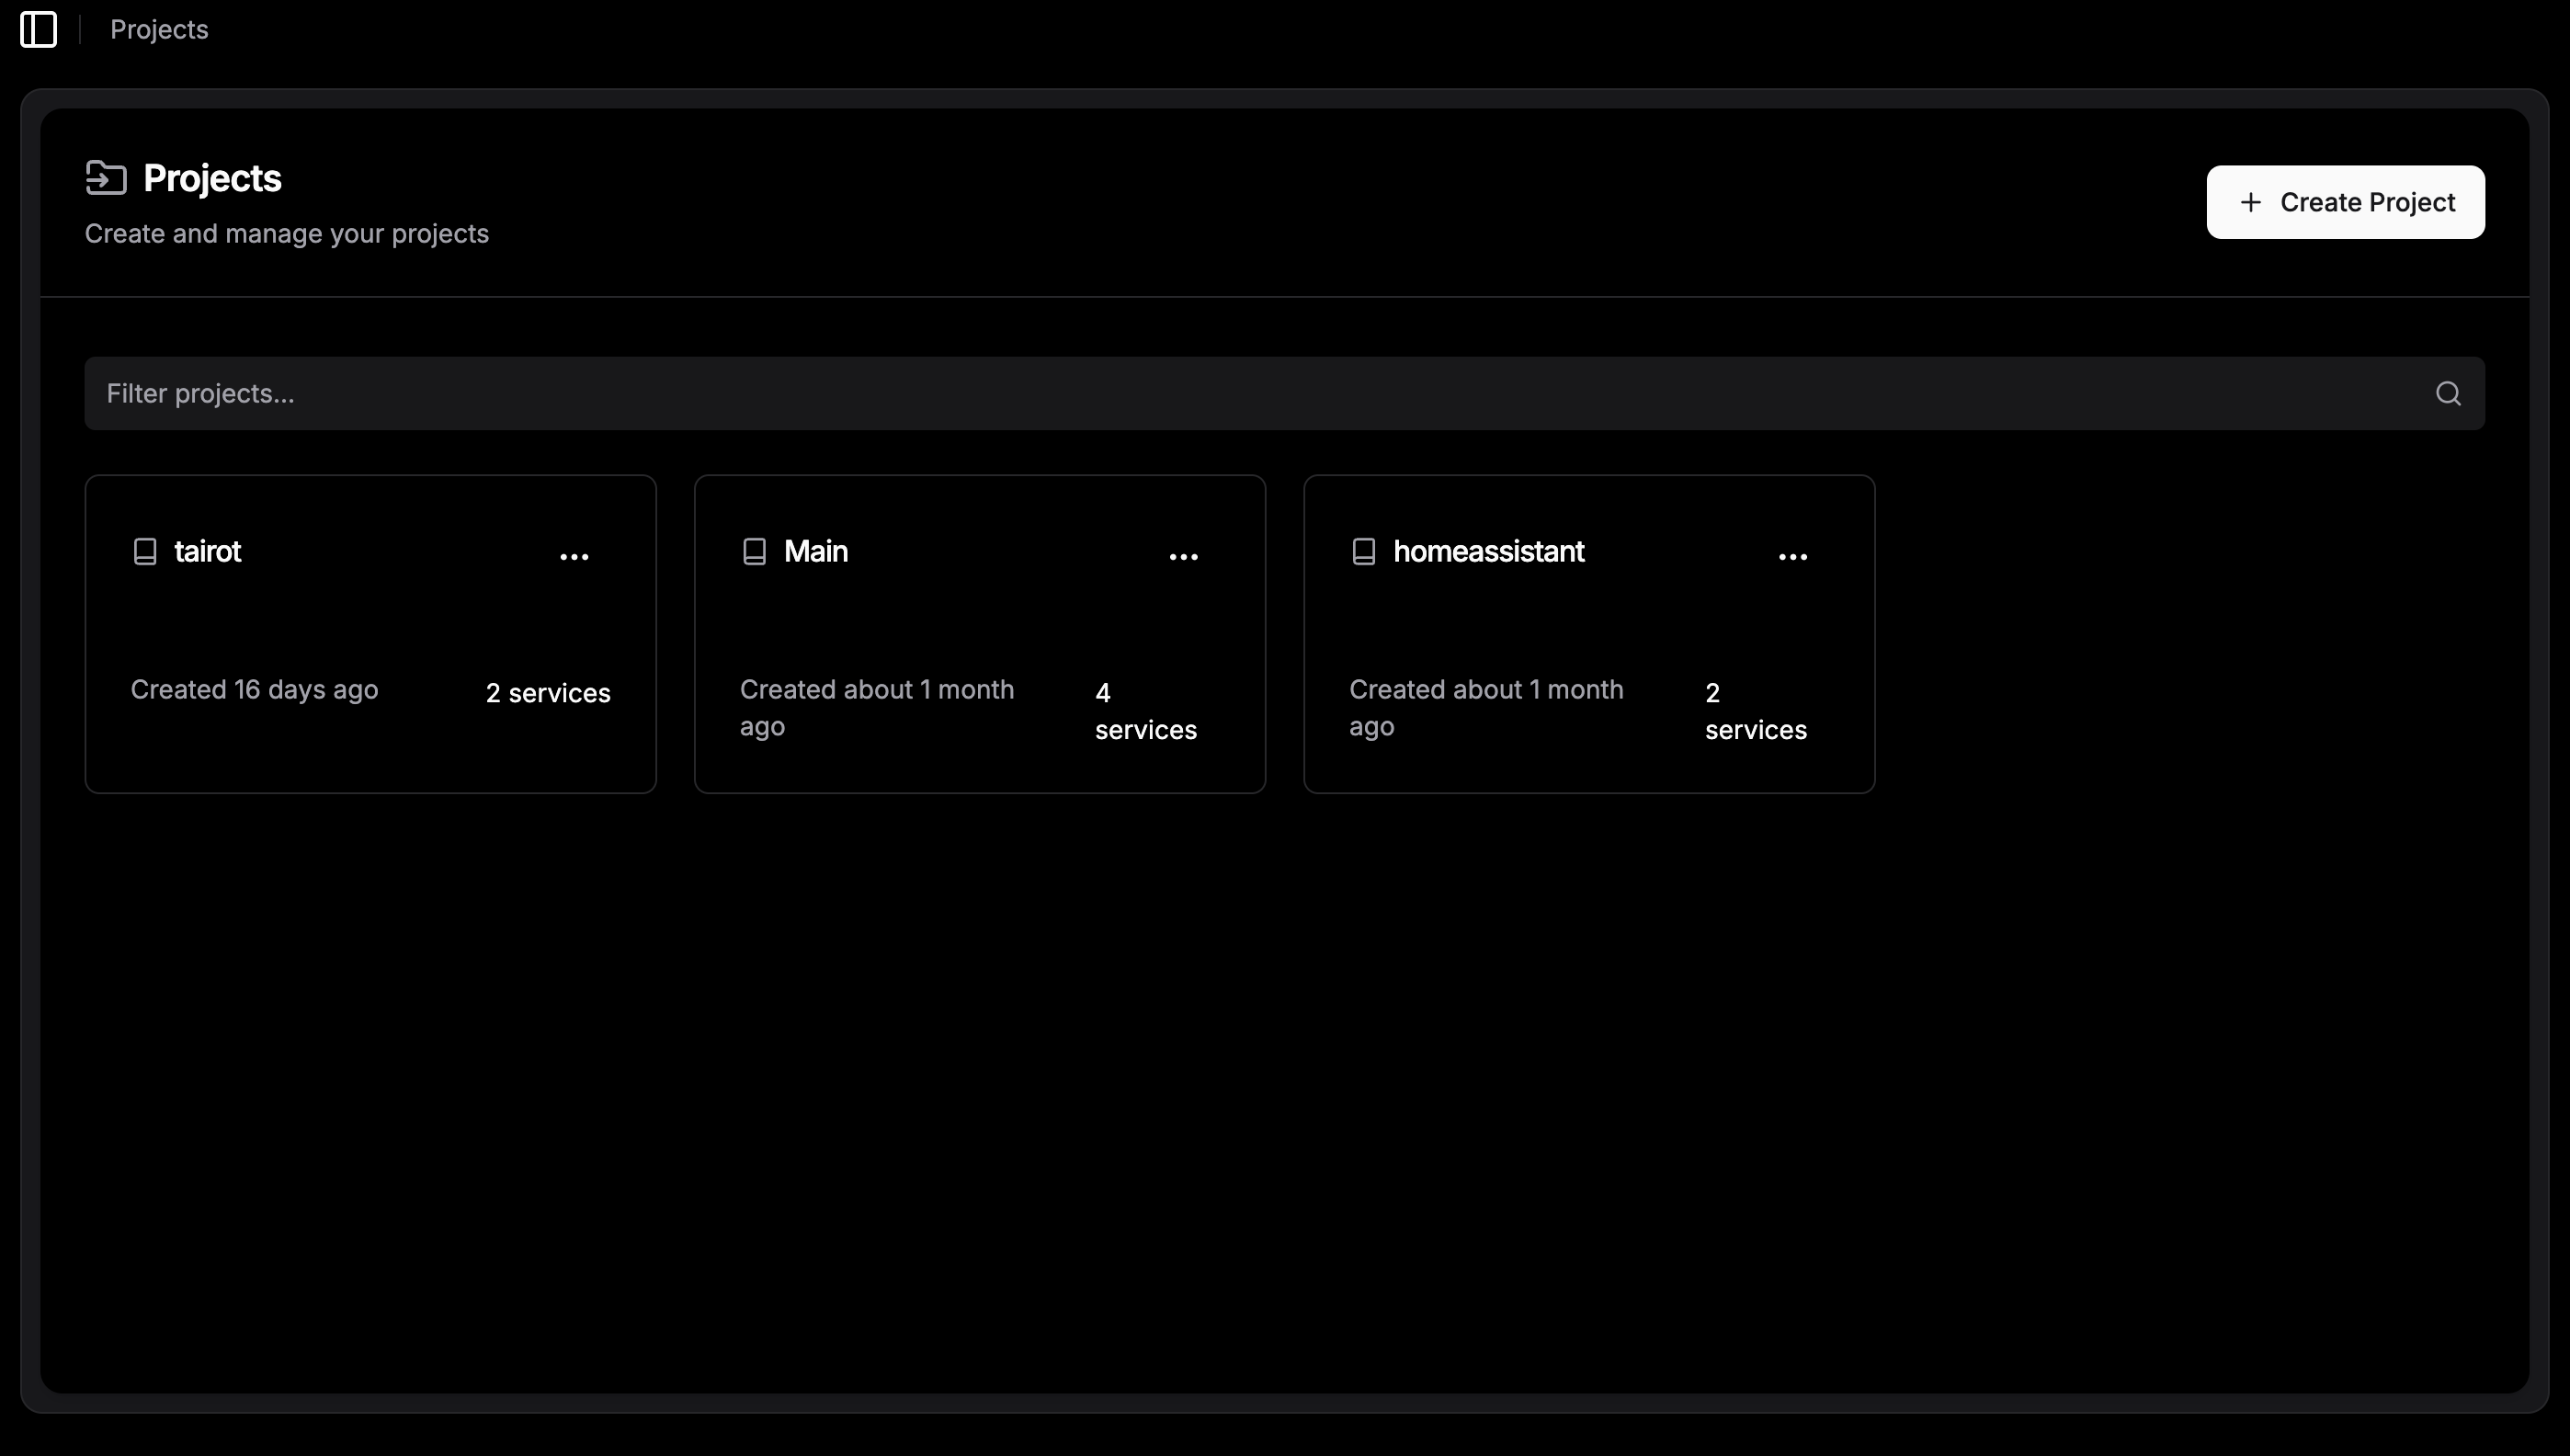2570x1456 pixels.
Task: Click the 2 services label on tairot
Action: point(548,693)
